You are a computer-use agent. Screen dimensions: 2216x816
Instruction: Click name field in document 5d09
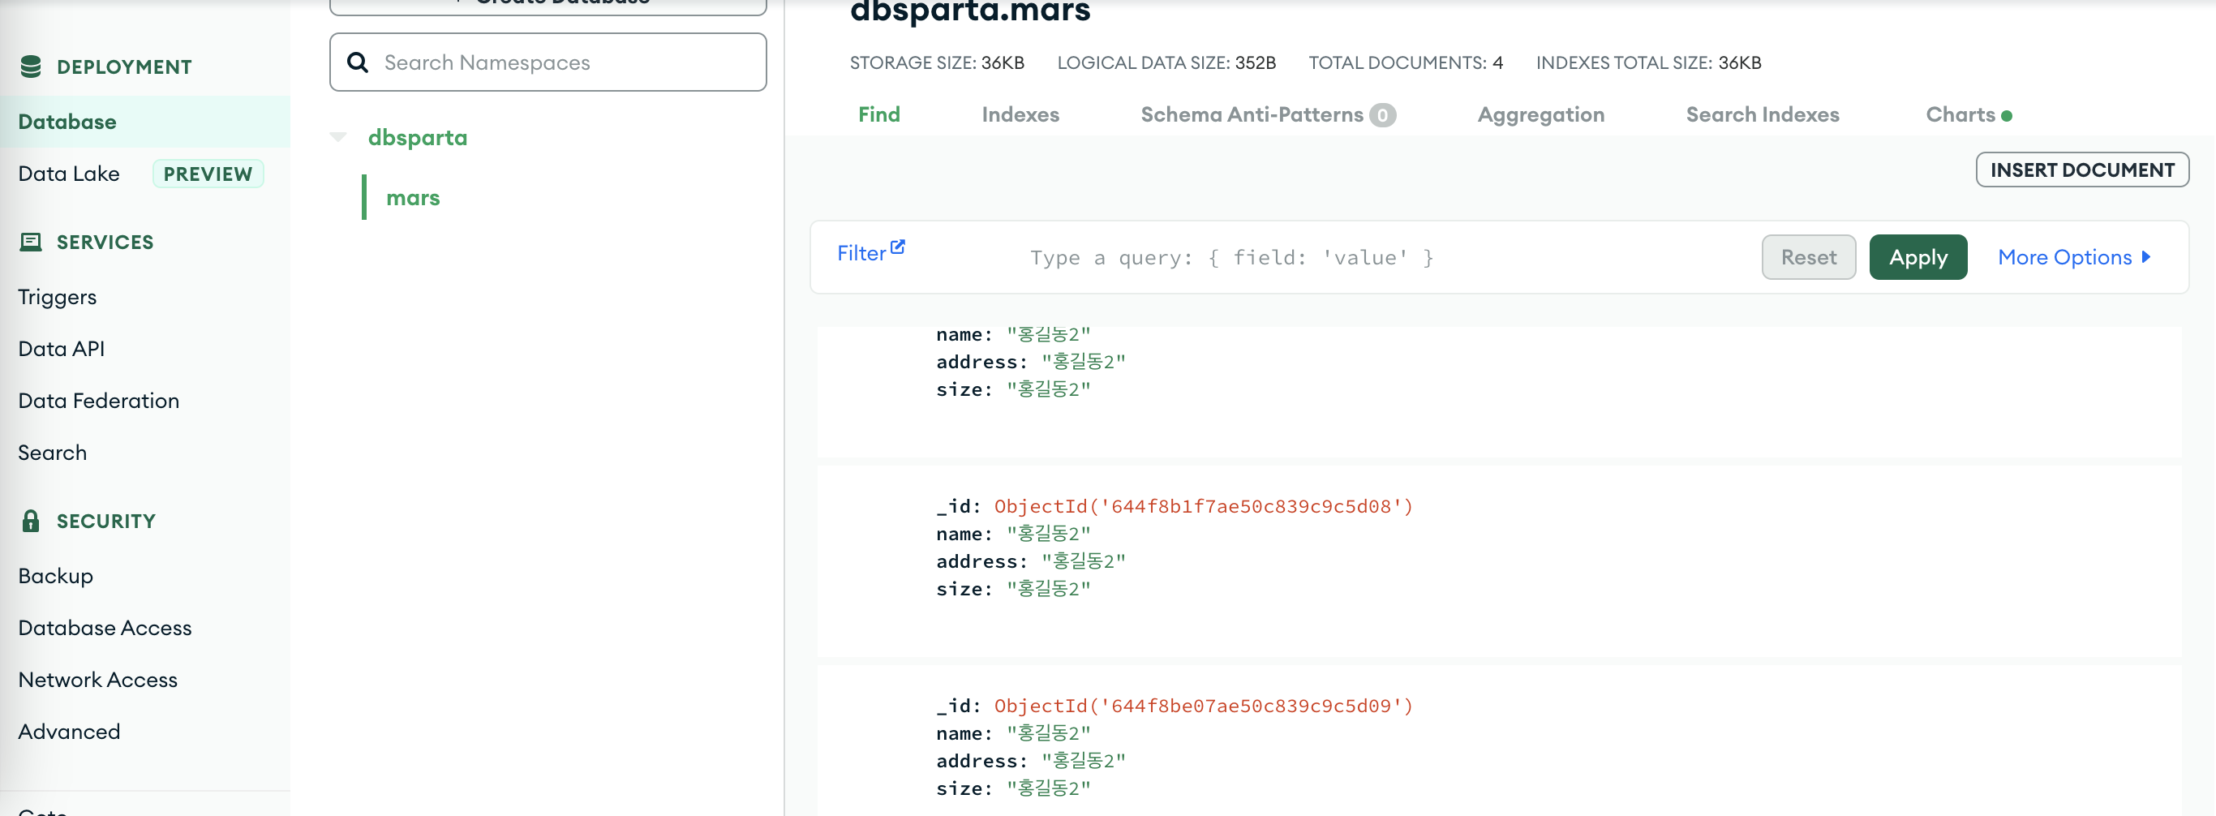point(1013,733)
